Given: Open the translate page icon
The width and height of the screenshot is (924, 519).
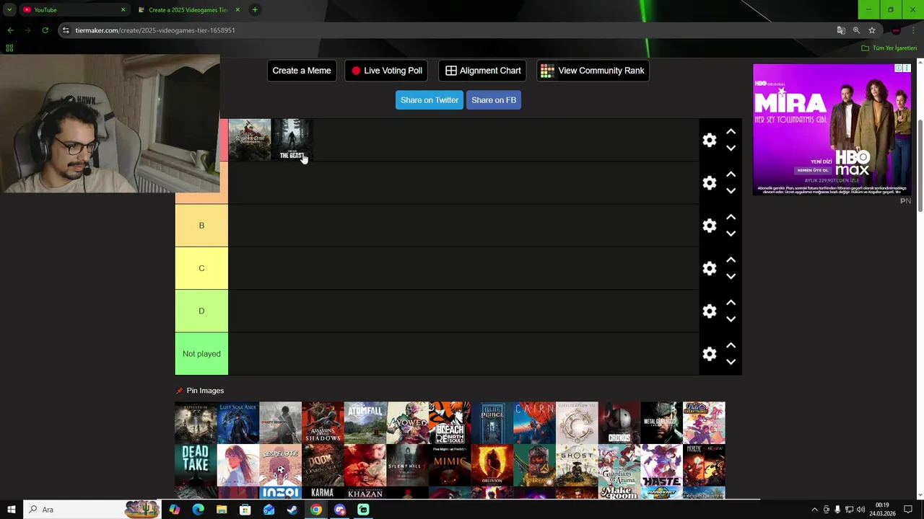Looking at the screenshot, I should pyautogui.click(x=841, y=30).
